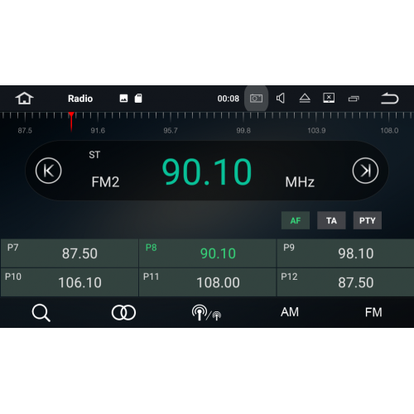Enable TA traffic announcement

click(x=331, y=220)
